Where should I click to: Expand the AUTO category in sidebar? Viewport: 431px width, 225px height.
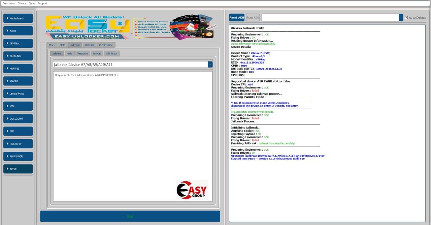(18, 31)
